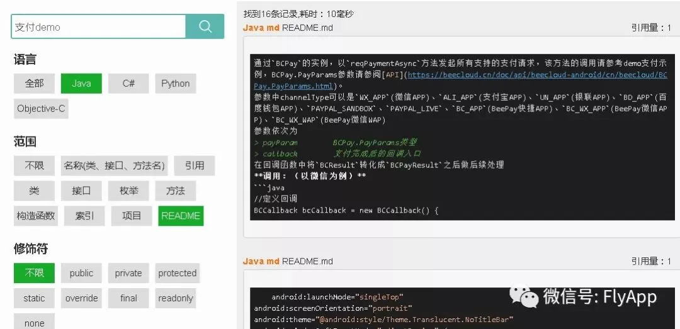Select the none modifier filter
This screenshot has width=680, height=329.
coord(34,321)
